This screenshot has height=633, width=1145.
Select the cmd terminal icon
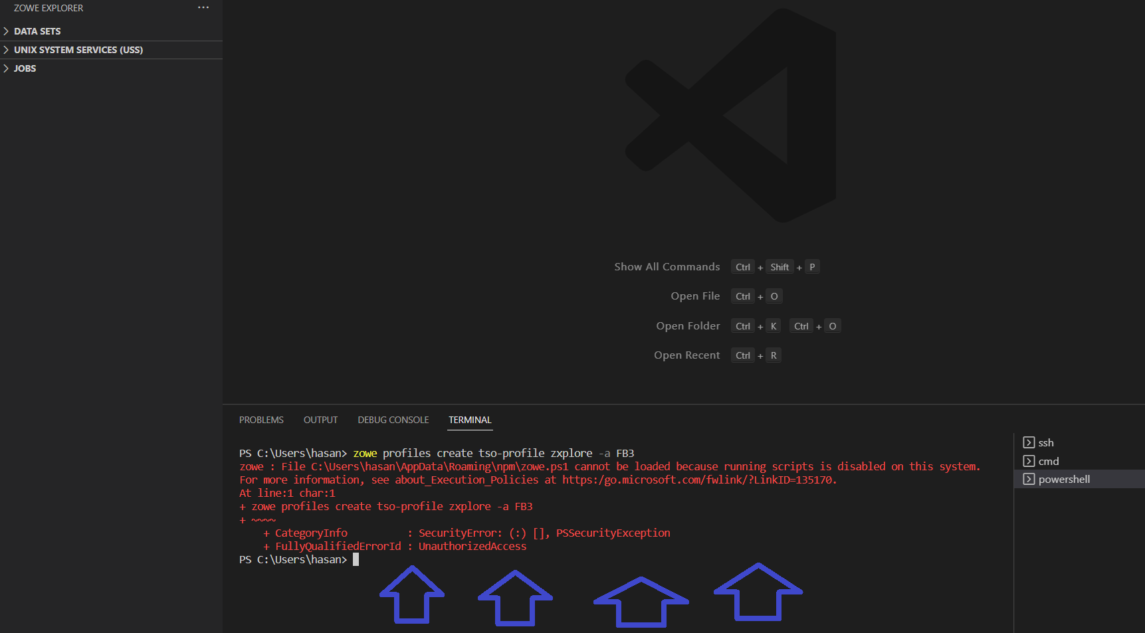(x=1029, y=461)
